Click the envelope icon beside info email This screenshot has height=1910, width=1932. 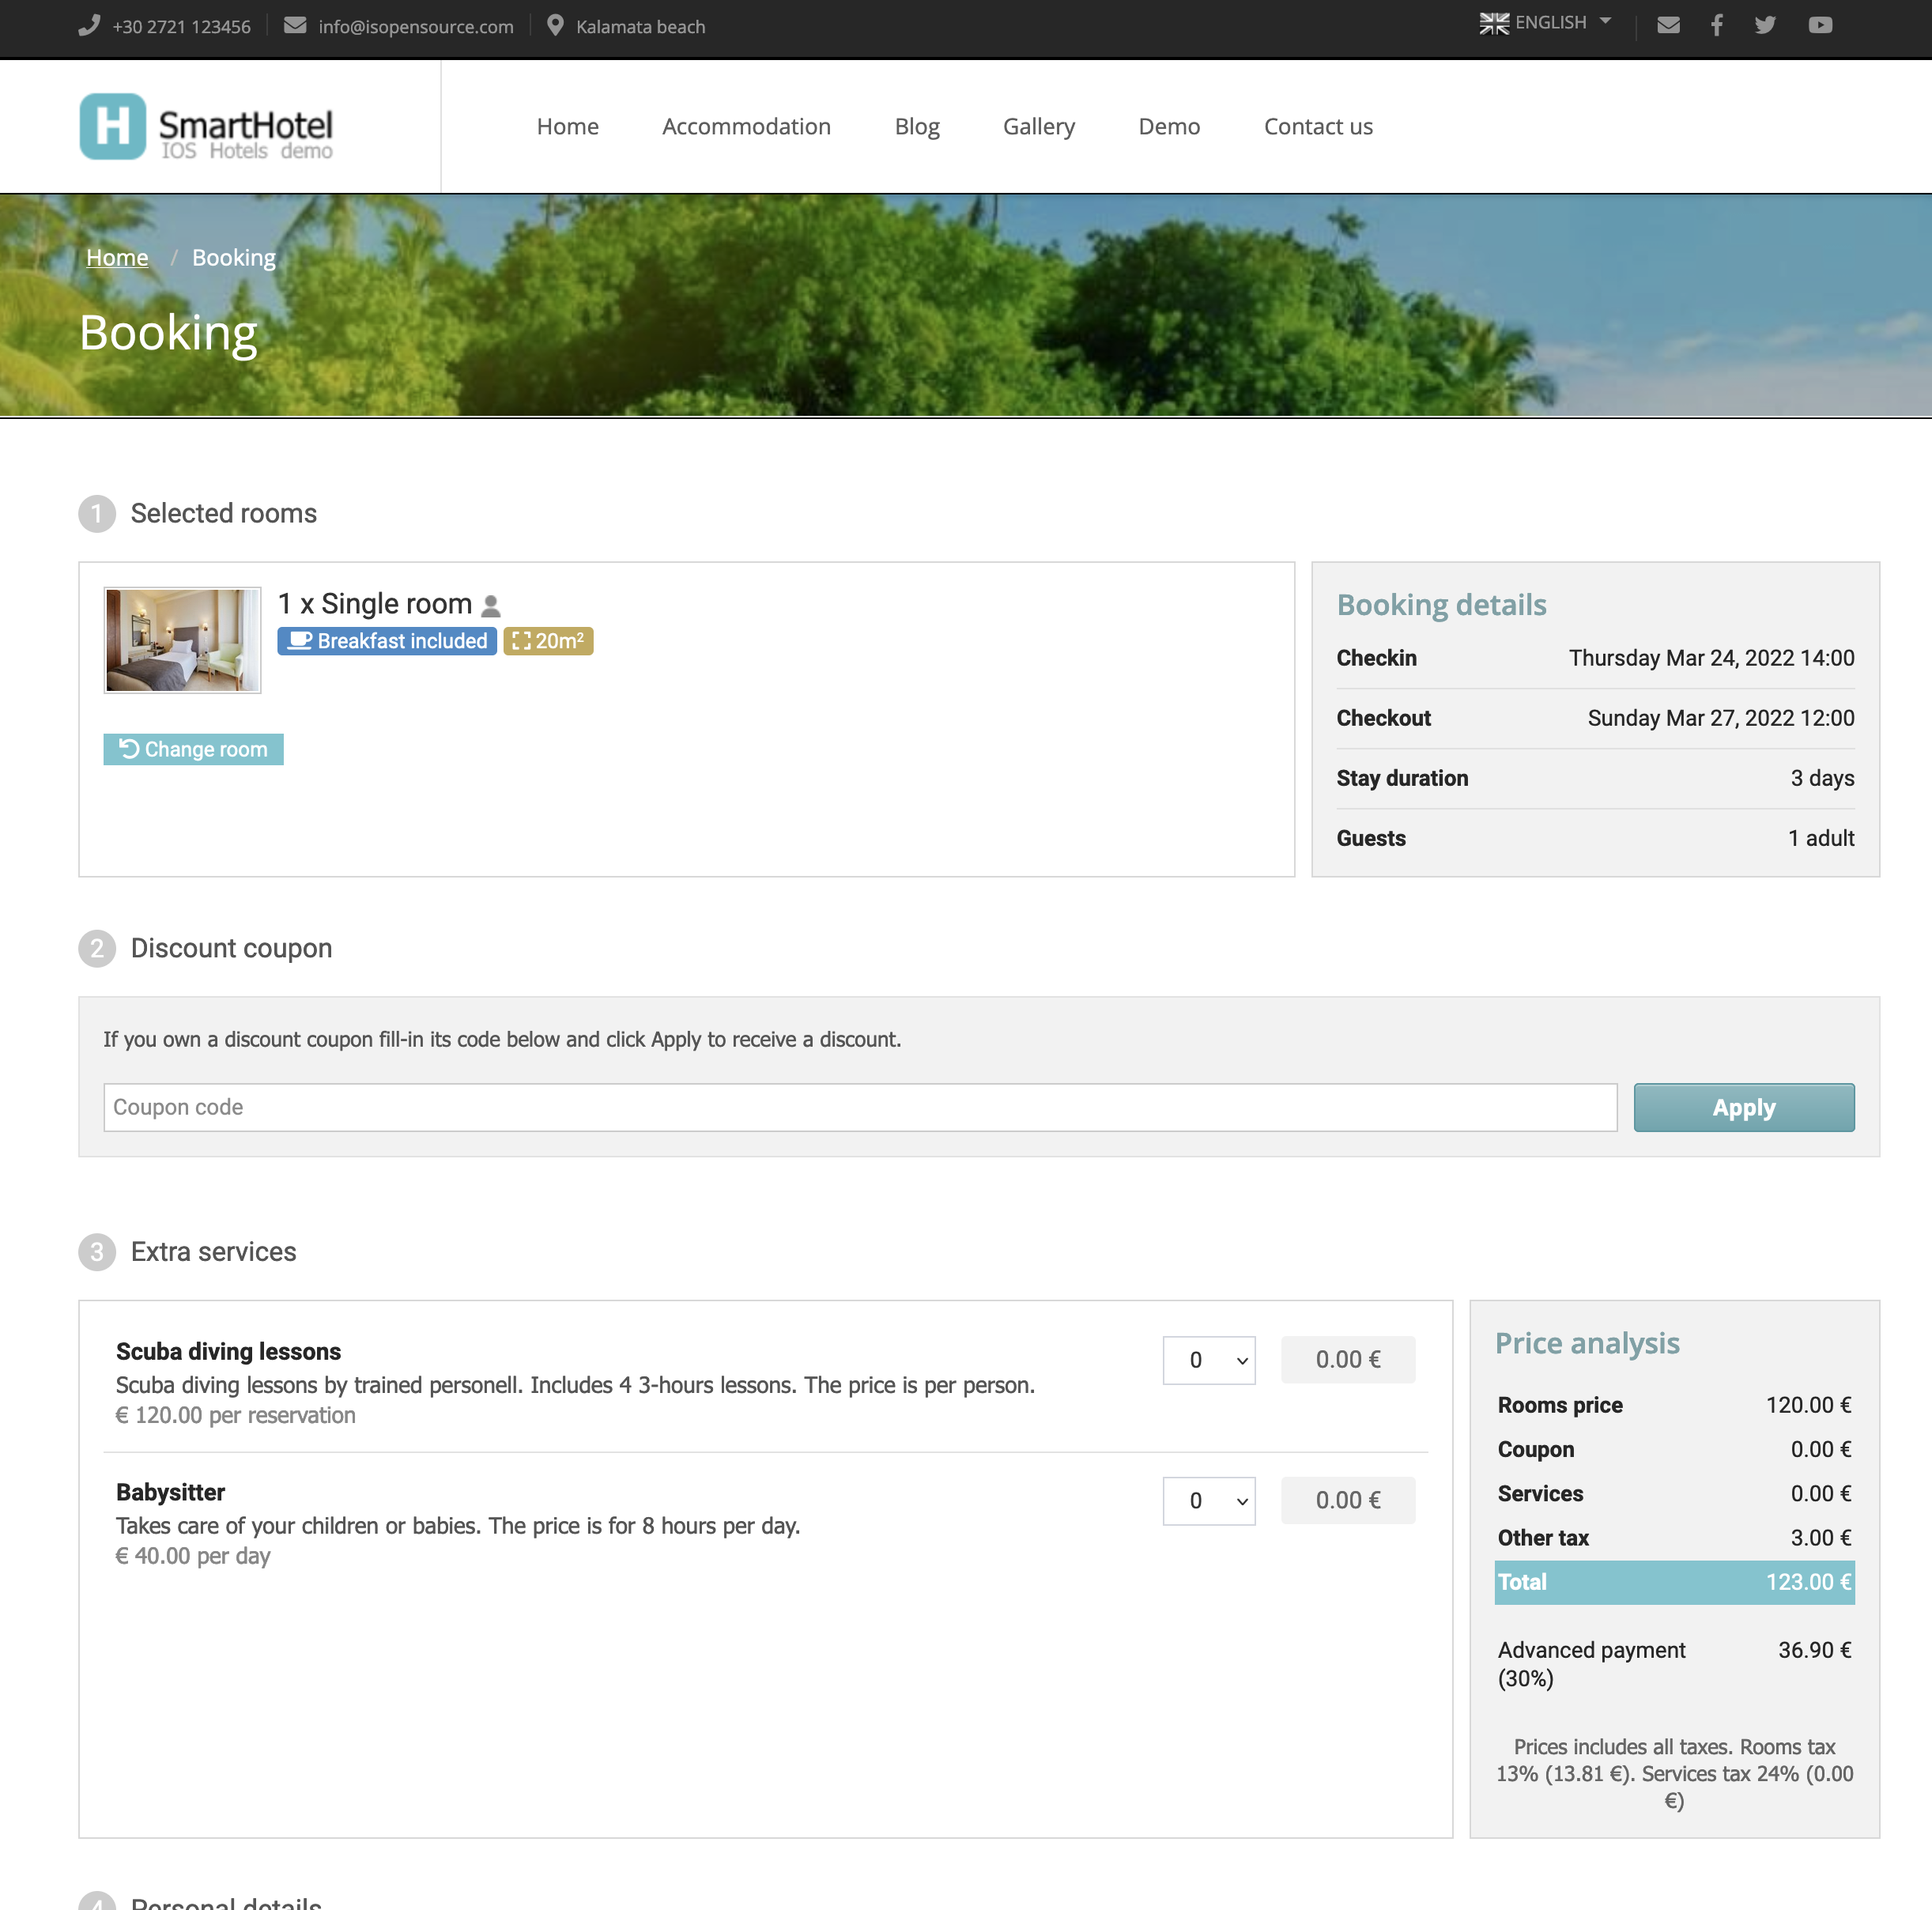click(295, 25)
